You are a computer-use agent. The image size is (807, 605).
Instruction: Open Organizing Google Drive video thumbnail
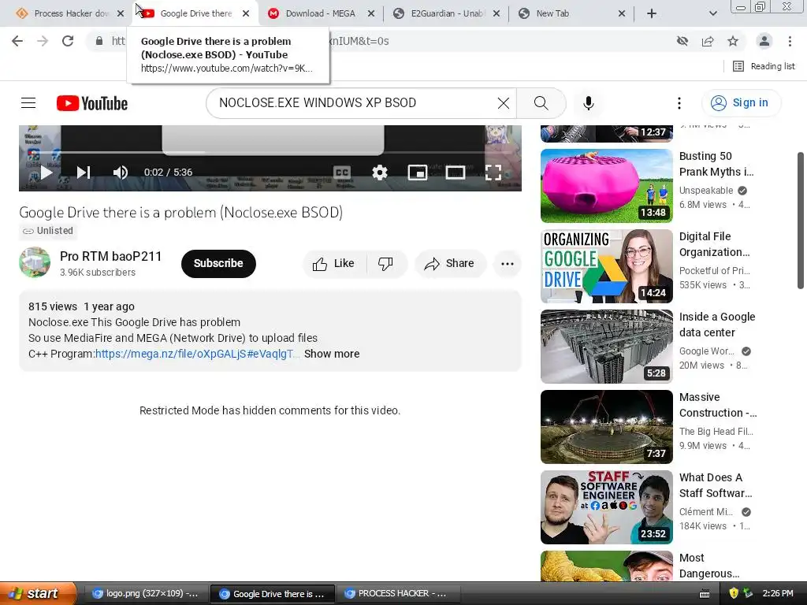pos(607,266)
